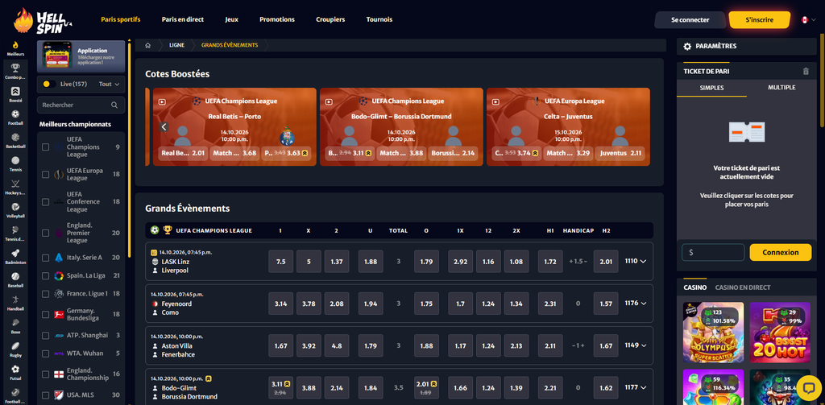Open the 20 Boost Hot game thumbnail
The width and height of the screenshot is (825, 405).
coord(780,333)
